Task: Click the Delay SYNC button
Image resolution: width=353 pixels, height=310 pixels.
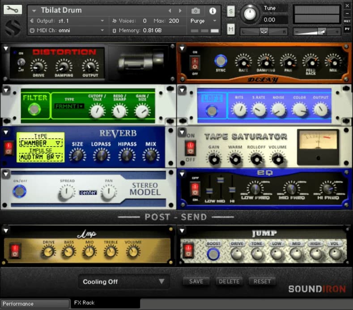Action: click(x=220, y=61)
